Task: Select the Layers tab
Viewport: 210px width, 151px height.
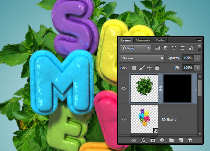Action: 126,40
